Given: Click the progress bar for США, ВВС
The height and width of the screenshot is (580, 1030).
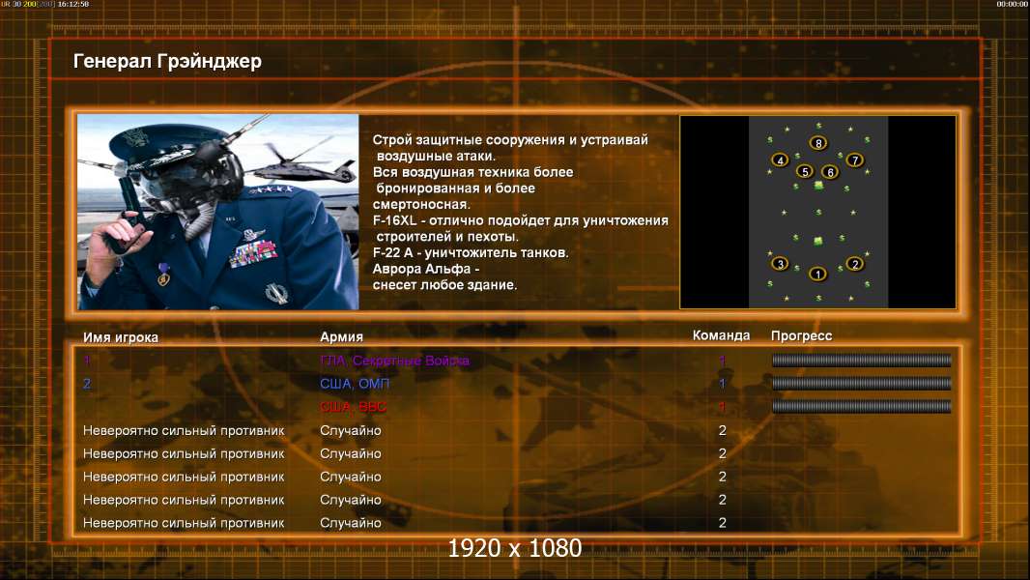Looking at the screenshot, I should pos(861,407).
